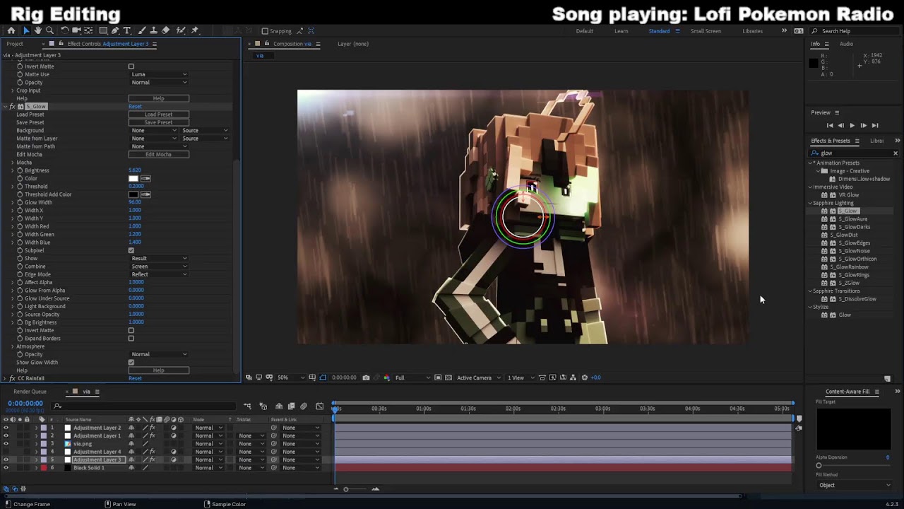
Task: Check the first Invert Matte checkbox above Matte Use
Action: [x=131, y=66]
